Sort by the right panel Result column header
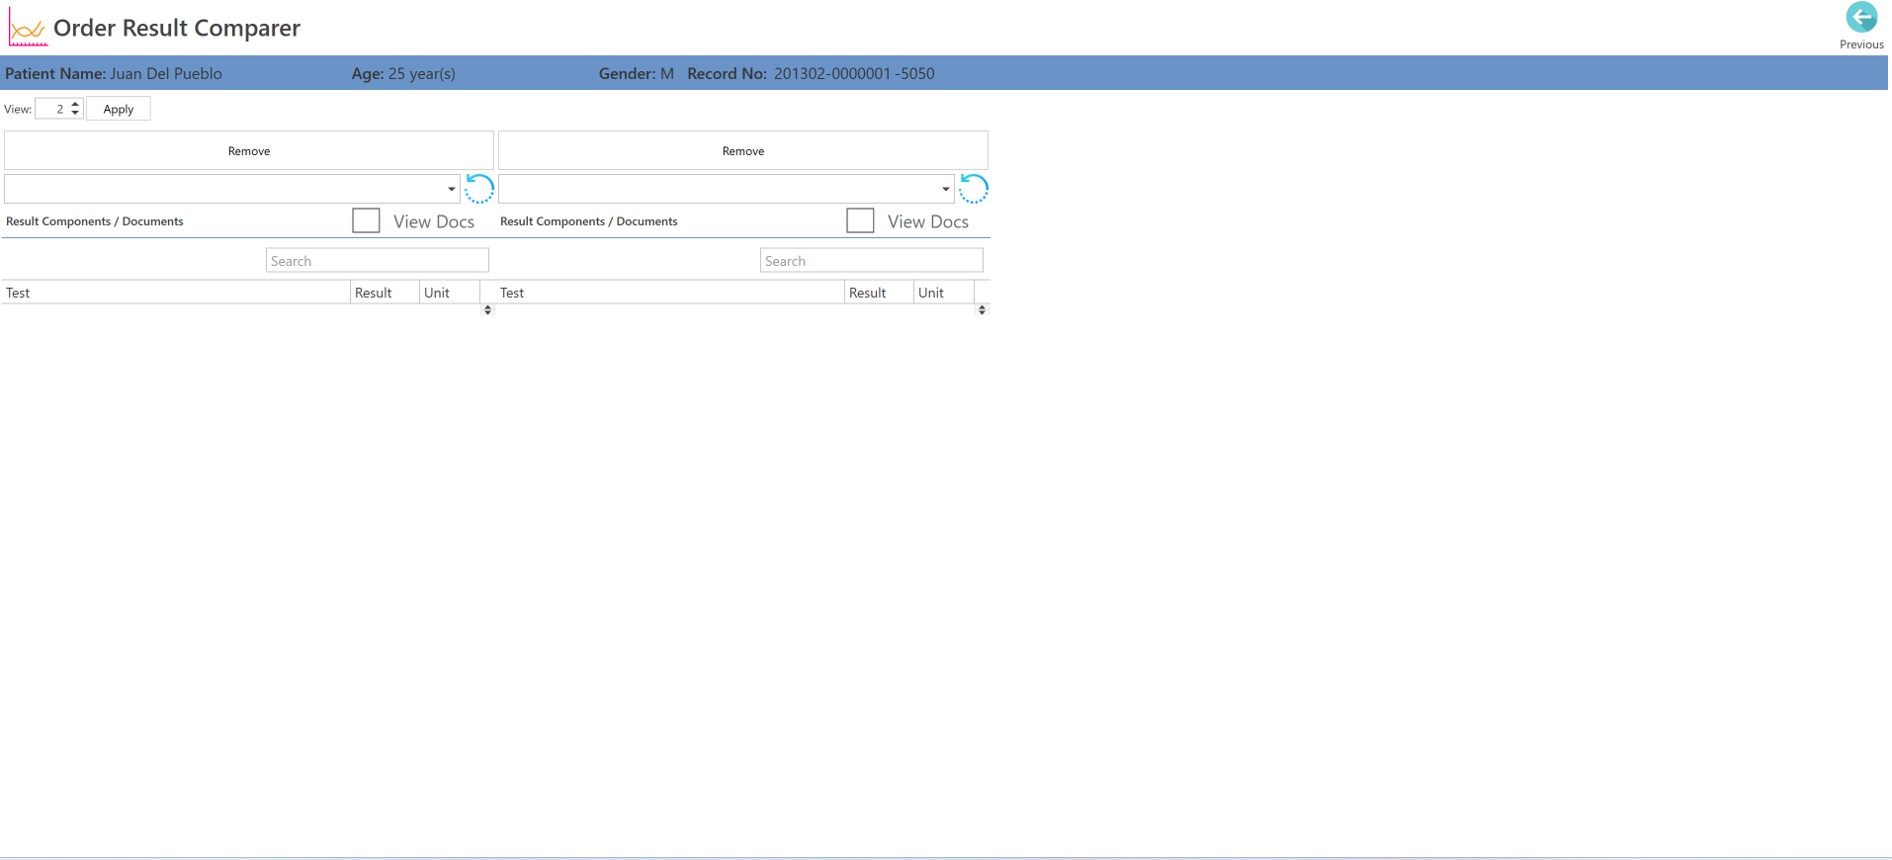The image size is (1892, 860). pyautogui.click(x=879, y=293)
